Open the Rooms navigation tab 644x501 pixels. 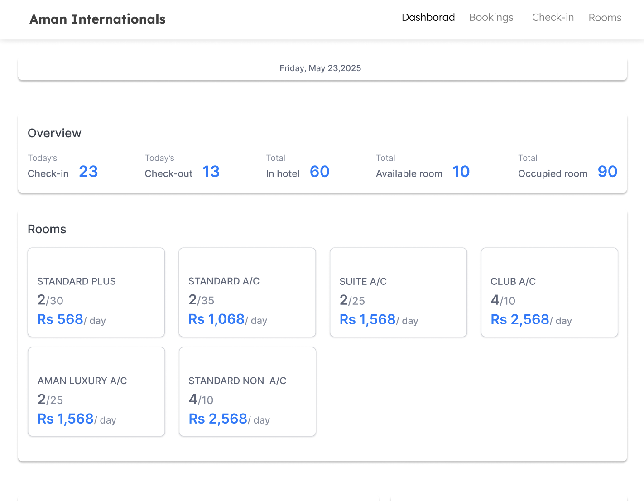point(605,18)
